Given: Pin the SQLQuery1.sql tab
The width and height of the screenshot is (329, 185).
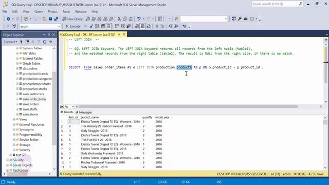Looking at the screenshot, I should tap(119, 34).
